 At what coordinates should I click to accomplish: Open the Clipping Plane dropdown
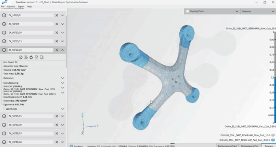[237, 11]
